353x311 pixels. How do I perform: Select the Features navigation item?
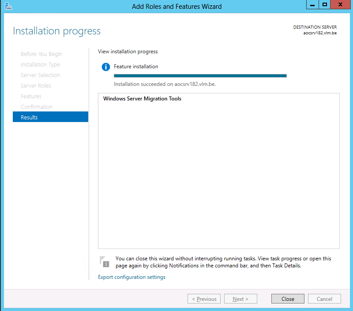31,96
